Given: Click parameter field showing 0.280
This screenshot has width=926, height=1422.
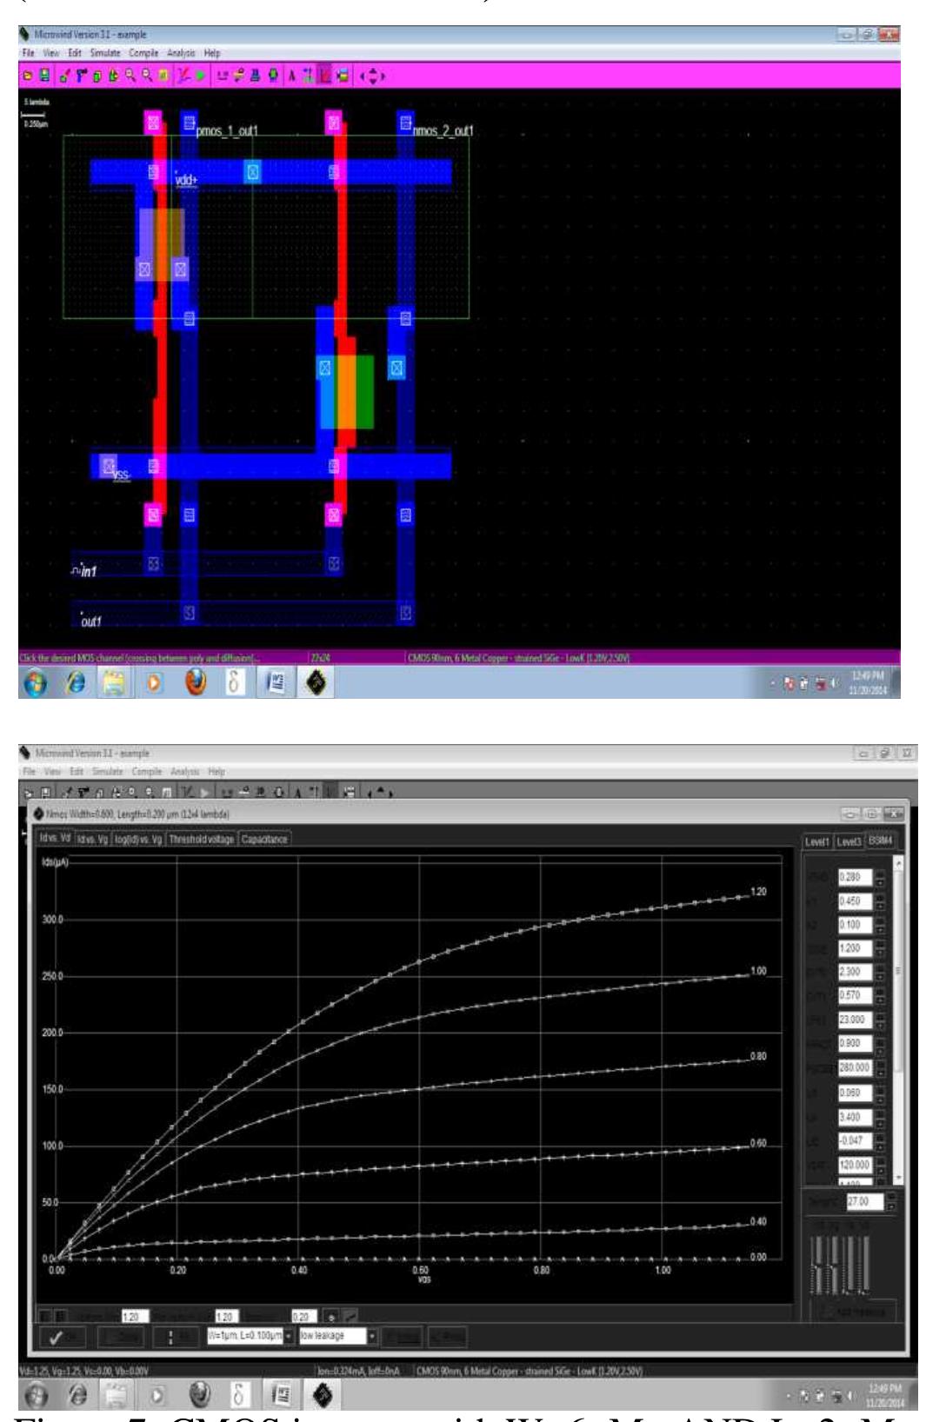Looking at the screenshot, I should pyautogui.click(x=854, y=878).
